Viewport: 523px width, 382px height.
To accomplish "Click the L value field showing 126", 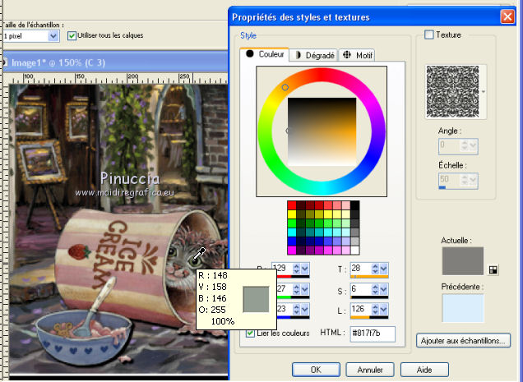I will coord(360,310).
